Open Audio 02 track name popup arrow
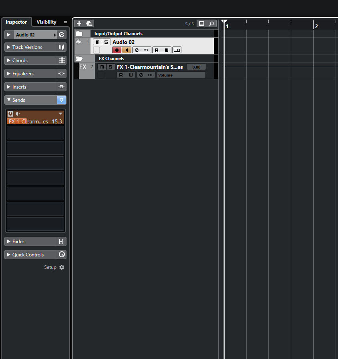 pos(55,35)
